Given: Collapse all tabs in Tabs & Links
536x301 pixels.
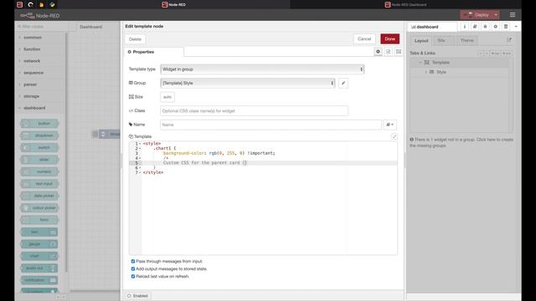Looking at the screenshot, I should (481, 54).
